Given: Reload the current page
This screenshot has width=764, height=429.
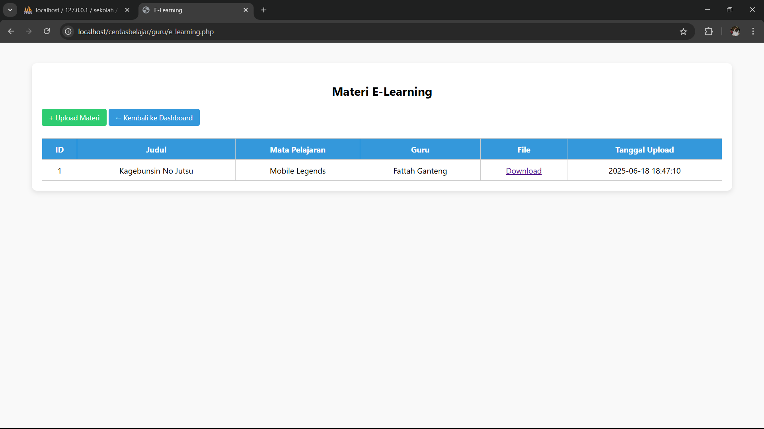Looking at the screenshot, I should pyautogui.click(x=47, y=31).
